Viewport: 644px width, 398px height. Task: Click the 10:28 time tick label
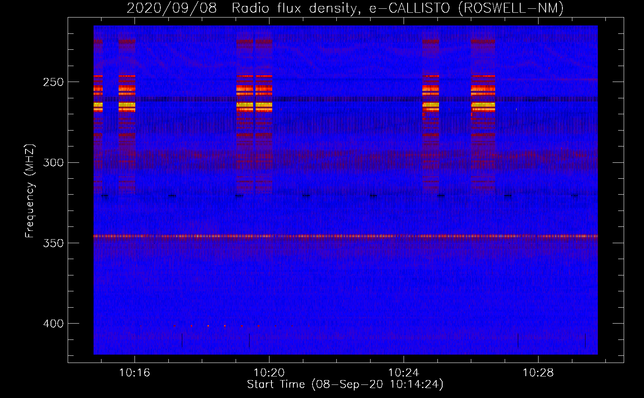tap(538, 373)
